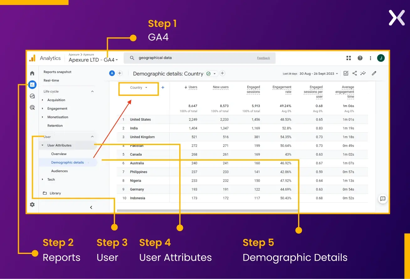Open the Overview under User Attributes
The image size is (410, 279).
[x=59, y=154]
